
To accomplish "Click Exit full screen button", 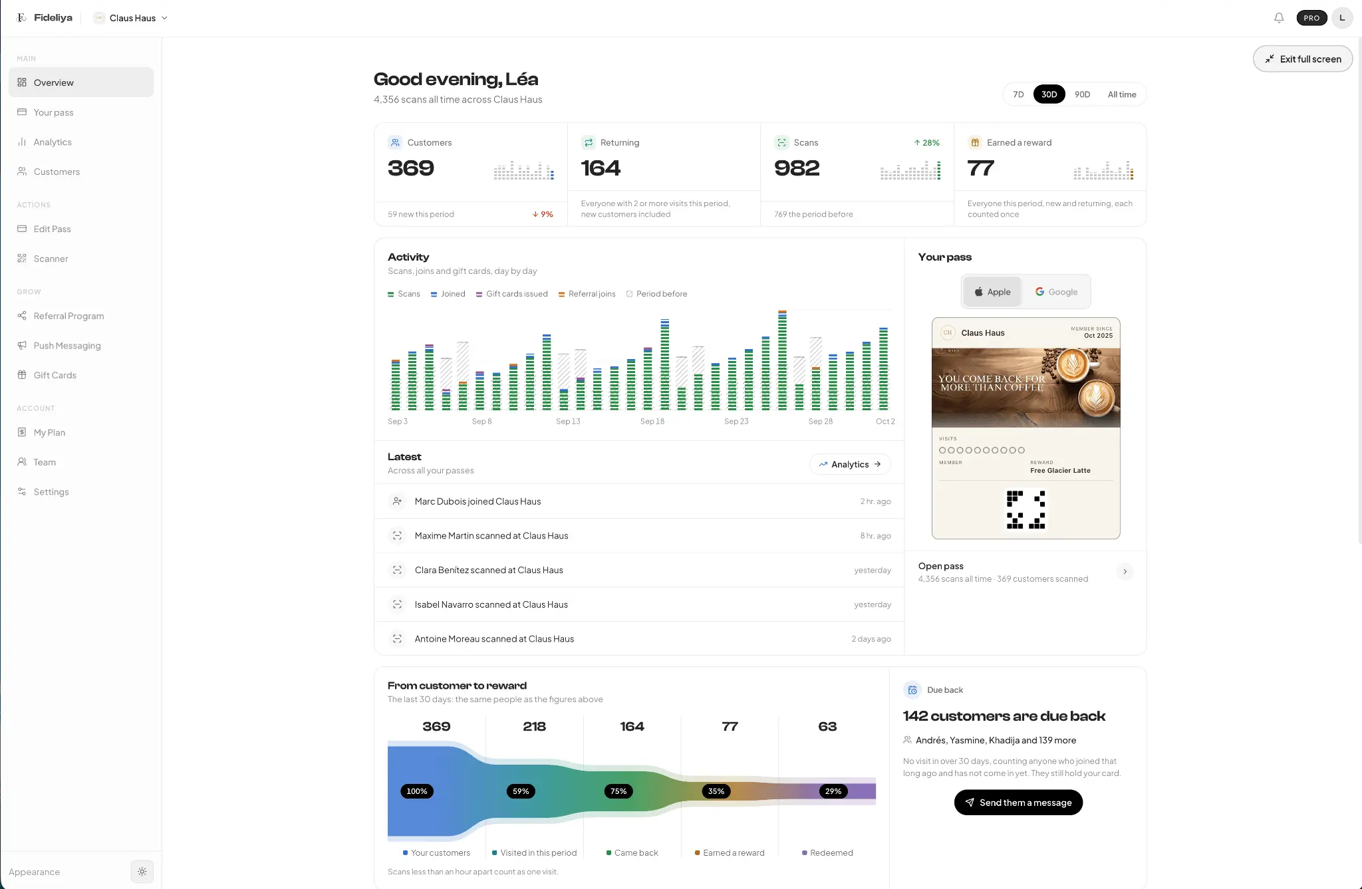I will click(x=1303, y=59).
